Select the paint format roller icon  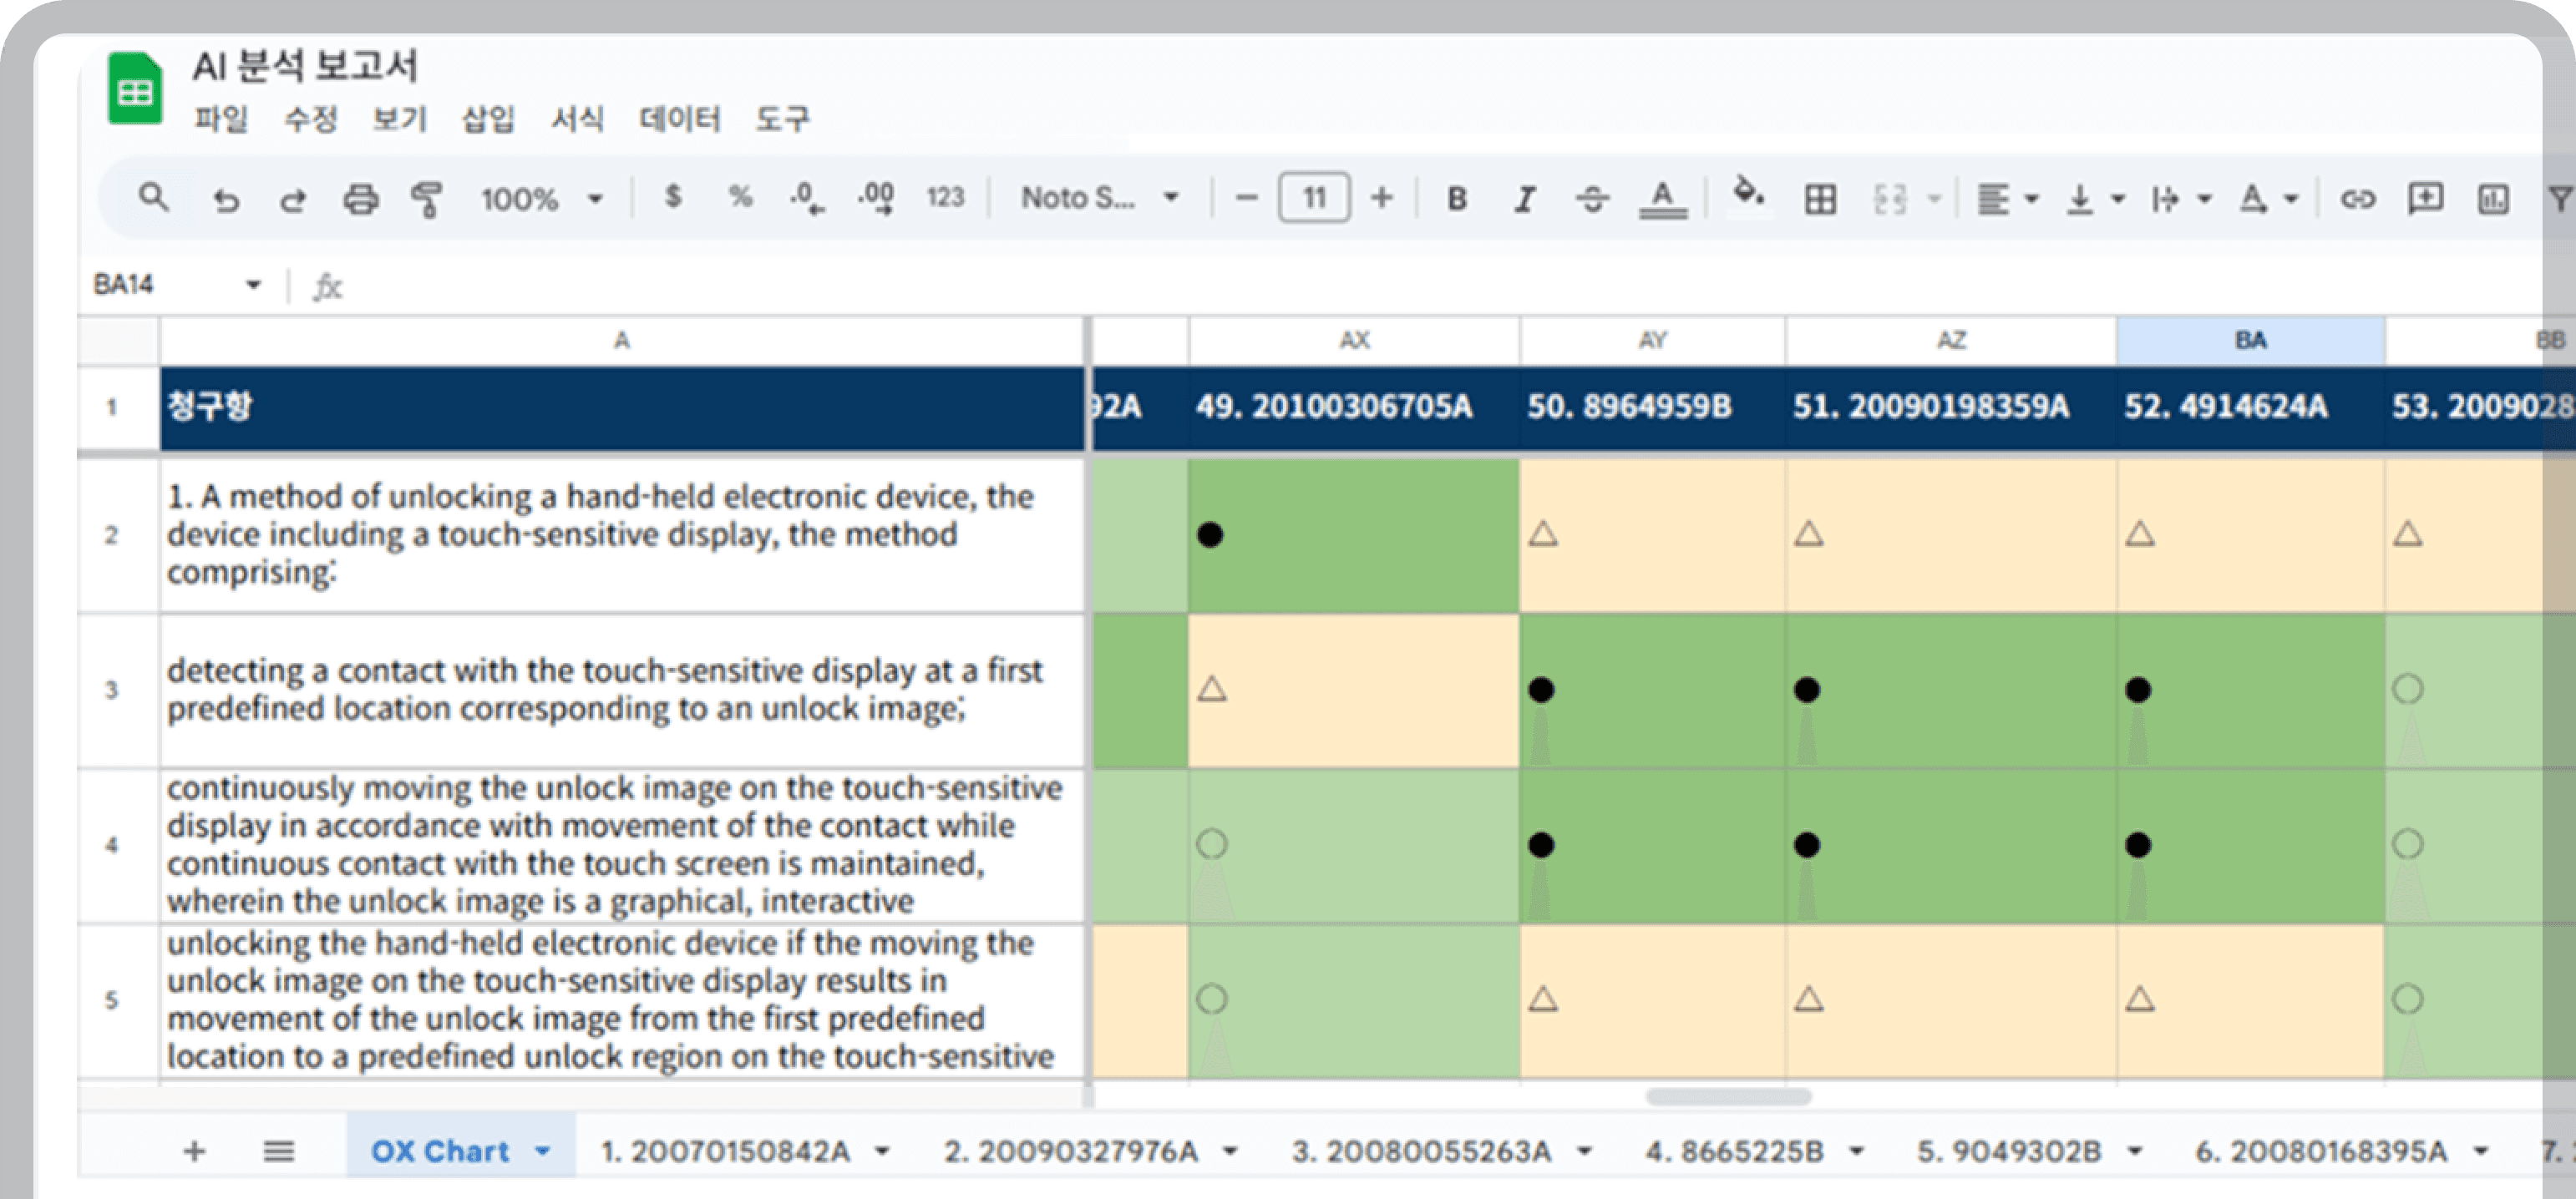pyautogui.click(x=427, y=199)
